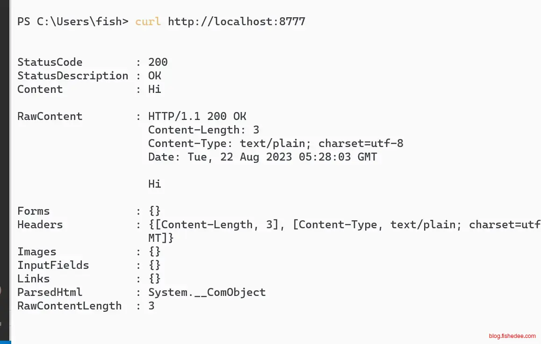Click the Content-Type text/plain charset line
541x344 pixels.
coord(275,143)
